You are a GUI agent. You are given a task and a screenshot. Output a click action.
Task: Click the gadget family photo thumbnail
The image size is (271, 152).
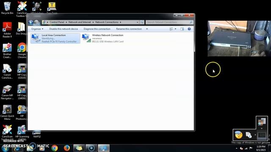(x=262, y=122)
